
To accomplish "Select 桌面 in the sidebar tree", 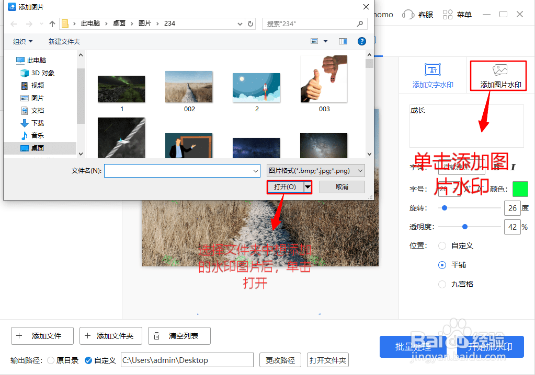I will [x=39, y=147].
